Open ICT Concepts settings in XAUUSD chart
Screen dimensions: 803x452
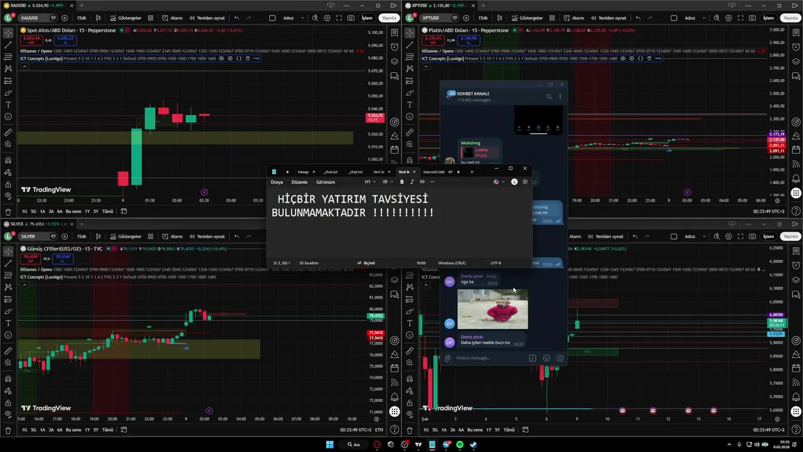pos(230,58)
